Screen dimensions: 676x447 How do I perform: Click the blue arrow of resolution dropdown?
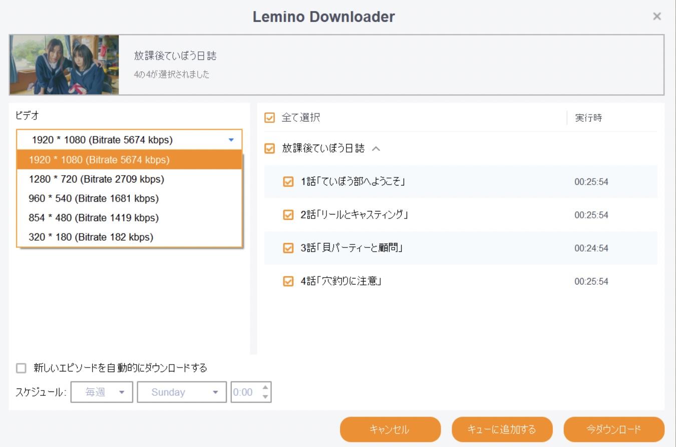click(x=231, y=140)
